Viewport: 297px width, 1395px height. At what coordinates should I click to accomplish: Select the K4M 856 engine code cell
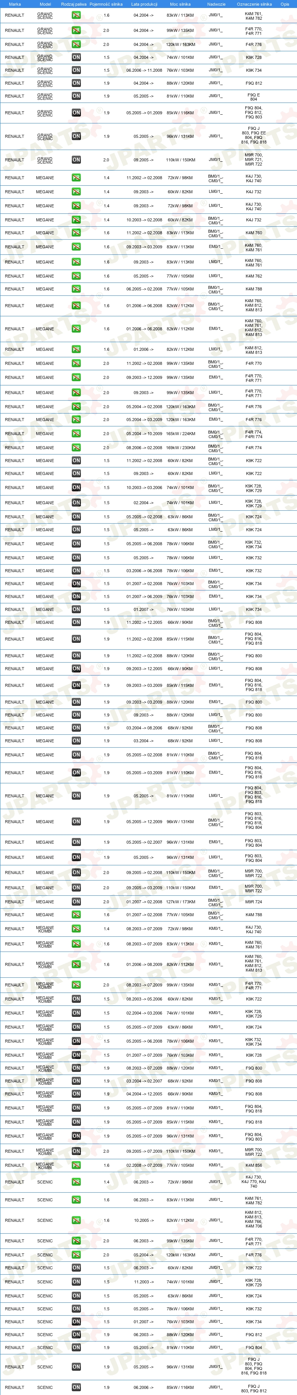(254, 1165)
